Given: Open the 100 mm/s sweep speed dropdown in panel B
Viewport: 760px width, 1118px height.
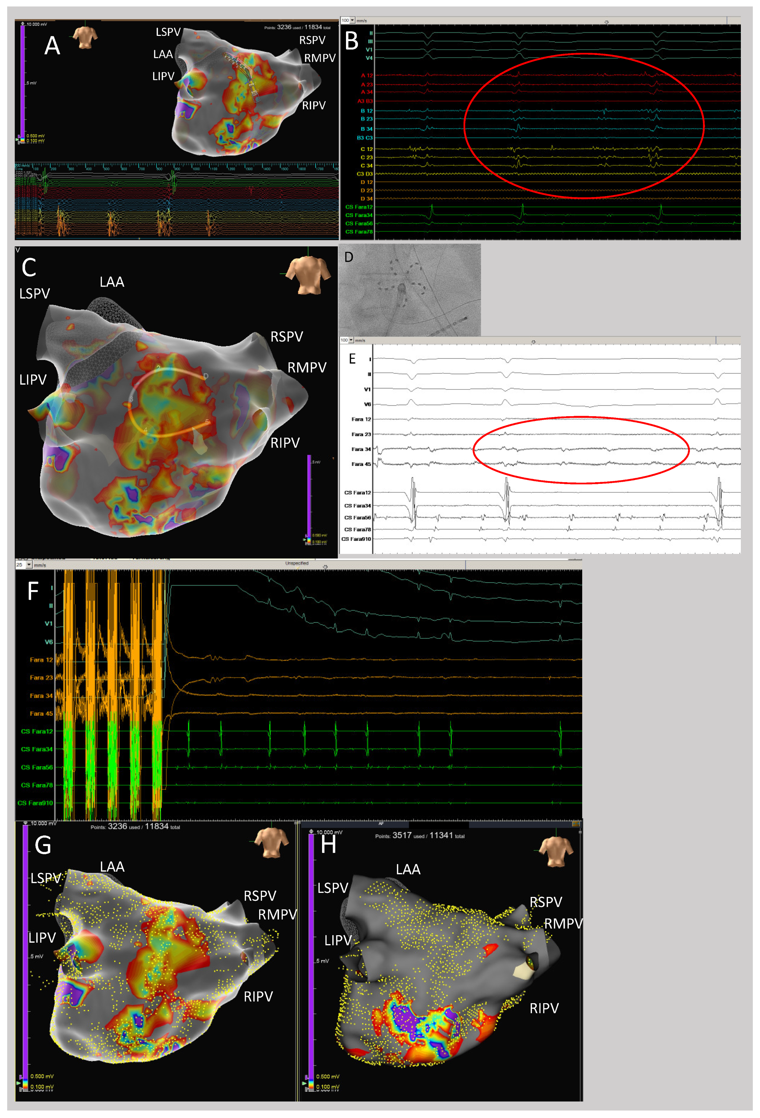Looking at the screenshot, I should pyautogui.click(x=352, y=20).
